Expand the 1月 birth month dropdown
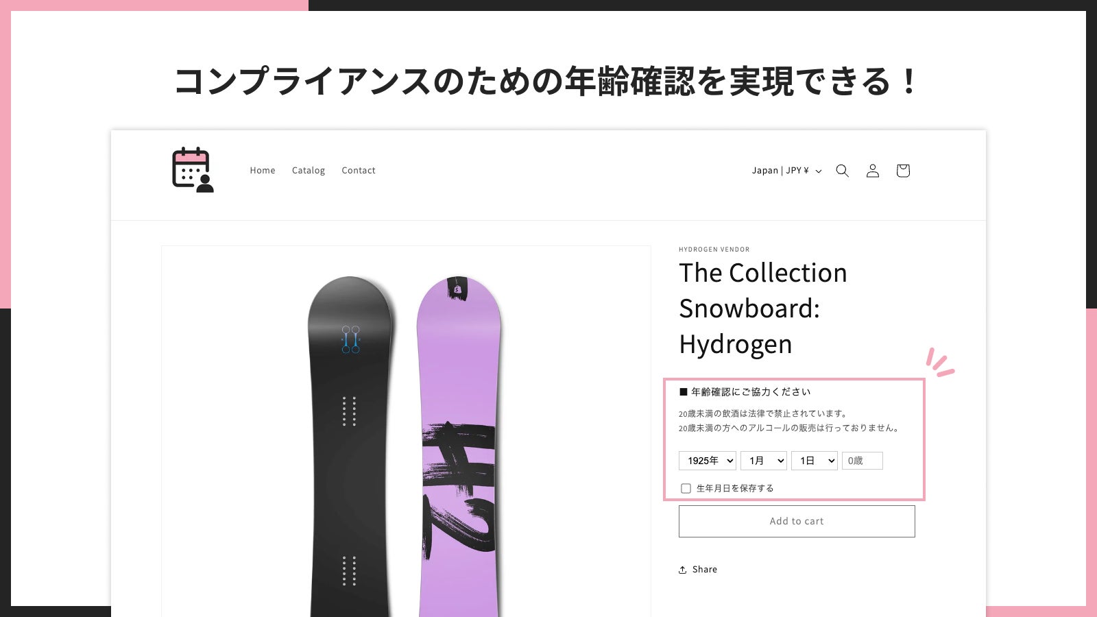The image size is (1097, 617). (763, 461)
